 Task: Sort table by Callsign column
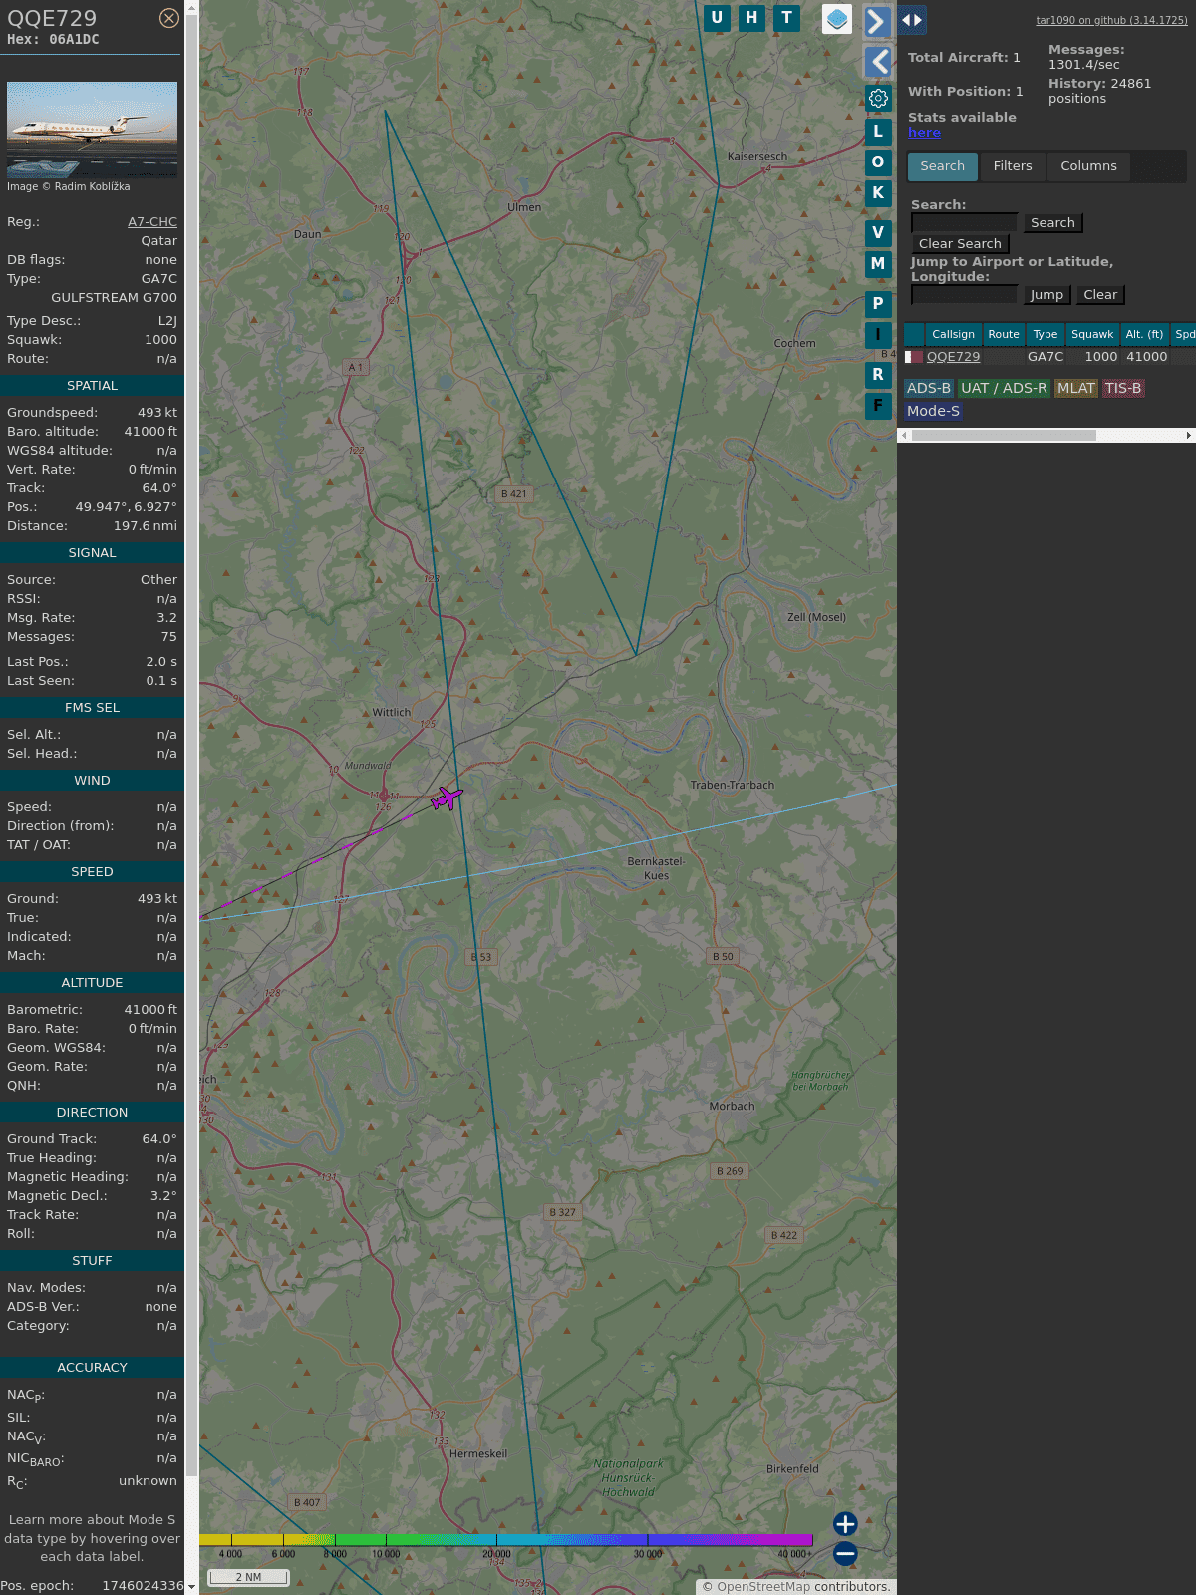click(953, 334)
